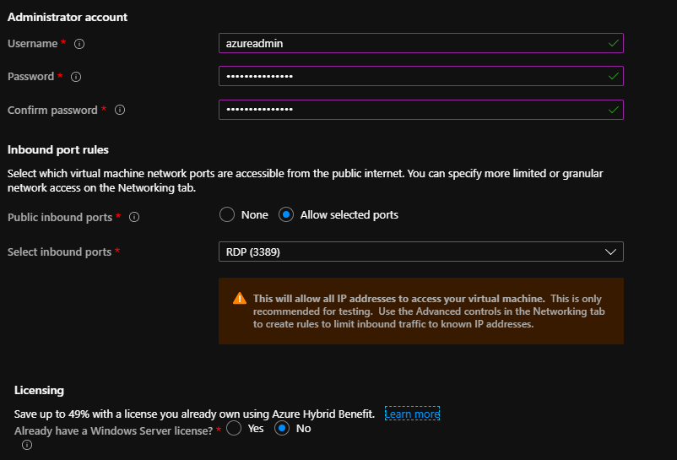Click the green checkmark in Username field
The width and height of the screenshot is (677, 460).
613,42
